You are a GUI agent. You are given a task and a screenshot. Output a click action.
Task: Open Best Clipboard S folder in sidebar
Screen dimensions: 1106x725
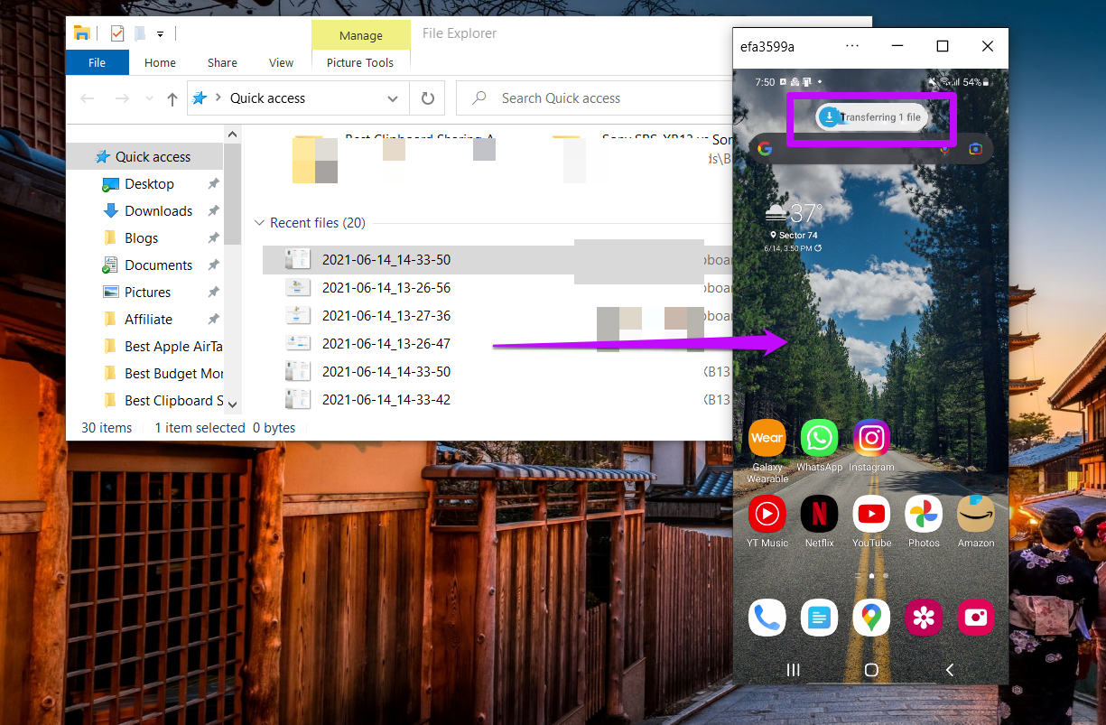pos(173,400)
